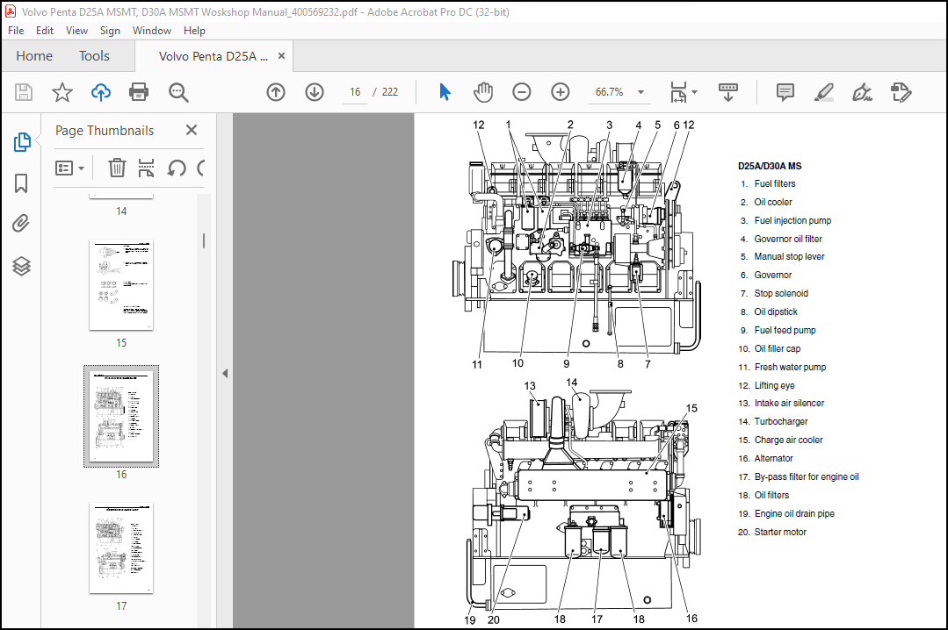Select page 17 thumbnail
The image size is (948, 630).
point(121,548)
